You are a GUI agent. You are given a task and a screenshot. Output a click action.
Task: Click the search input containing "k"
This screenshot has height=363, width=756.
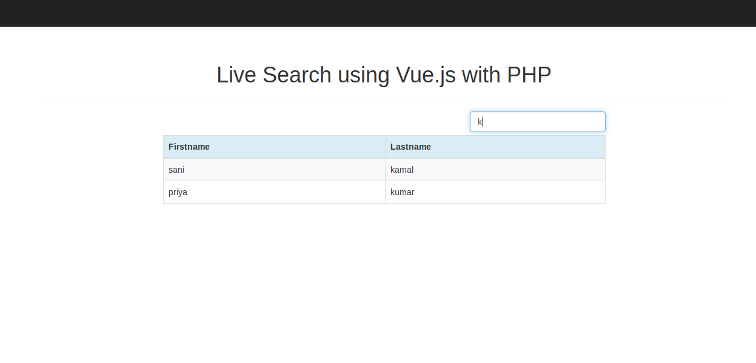pos(537,122)
